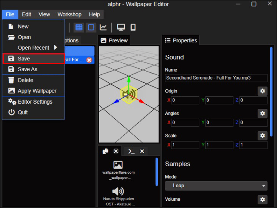Click the sound object in preview

129,94
